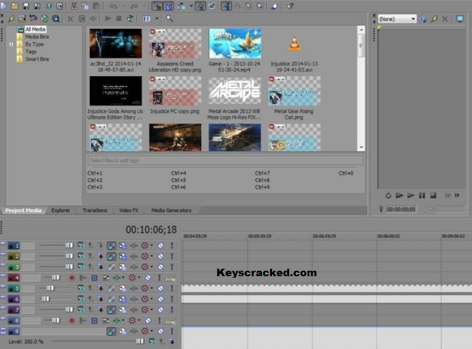
Task: Mute track 9
Action: click(x=161, y=331)
